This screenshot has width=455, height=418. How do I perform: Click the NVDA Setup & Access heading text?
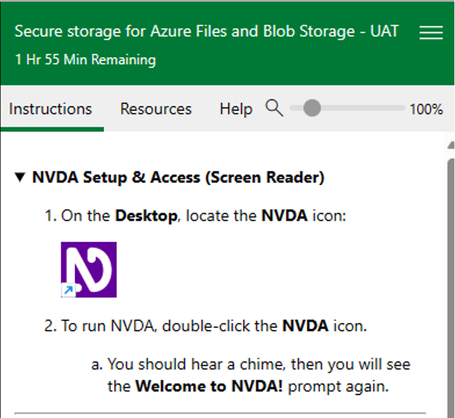(x=178, y=178)
